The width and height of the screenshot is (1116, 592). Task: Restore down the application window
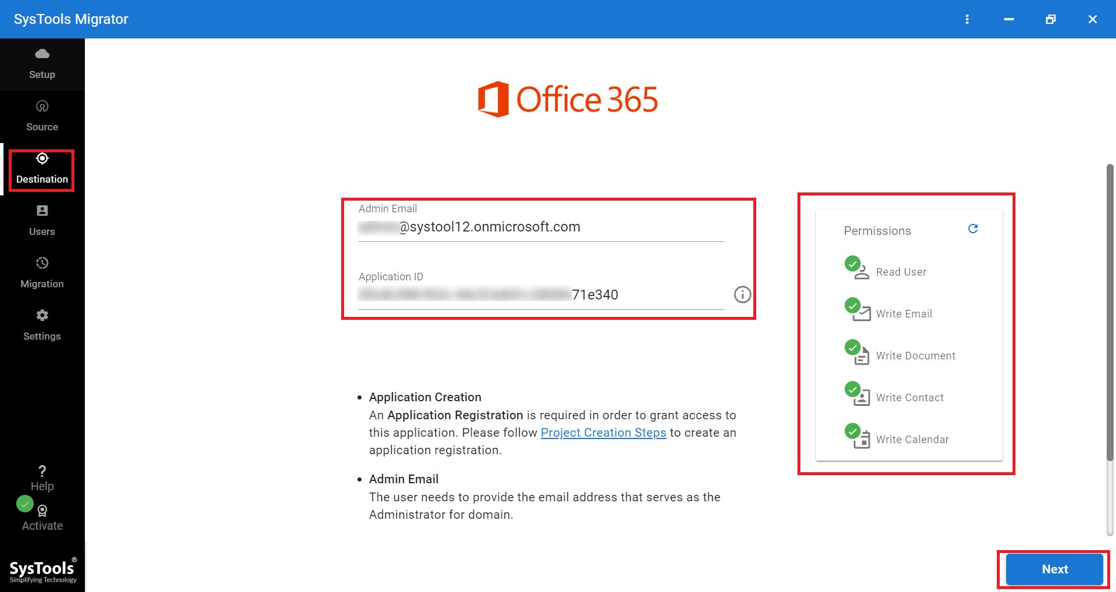click(x=1051, y=19)
